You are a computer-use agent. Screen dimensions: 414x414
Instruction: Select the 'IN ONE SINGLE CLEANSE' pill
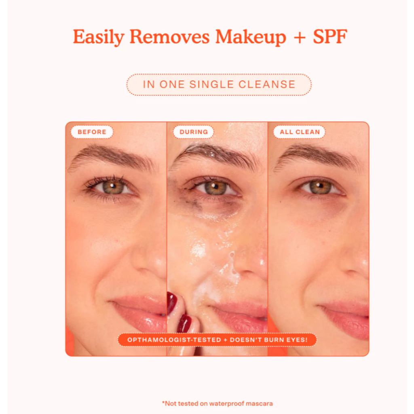click(x=219, y=84)
